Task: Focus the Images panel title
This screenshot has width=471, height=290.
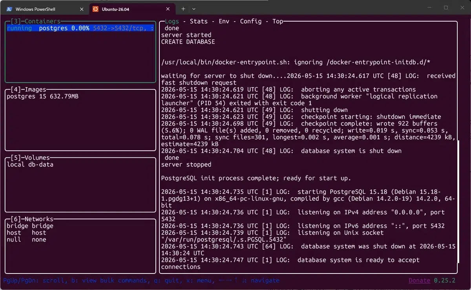Action: pos(28,89)
